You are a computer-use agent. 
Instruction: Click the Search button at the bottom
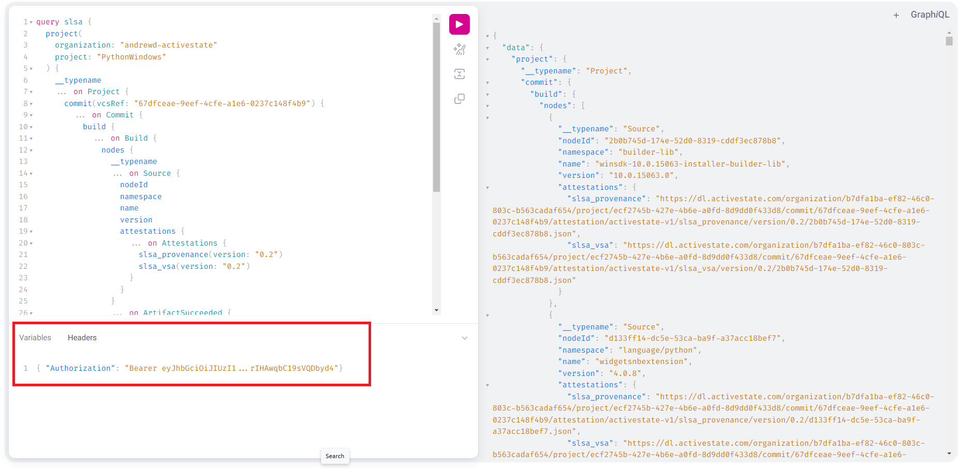[334, 456]
